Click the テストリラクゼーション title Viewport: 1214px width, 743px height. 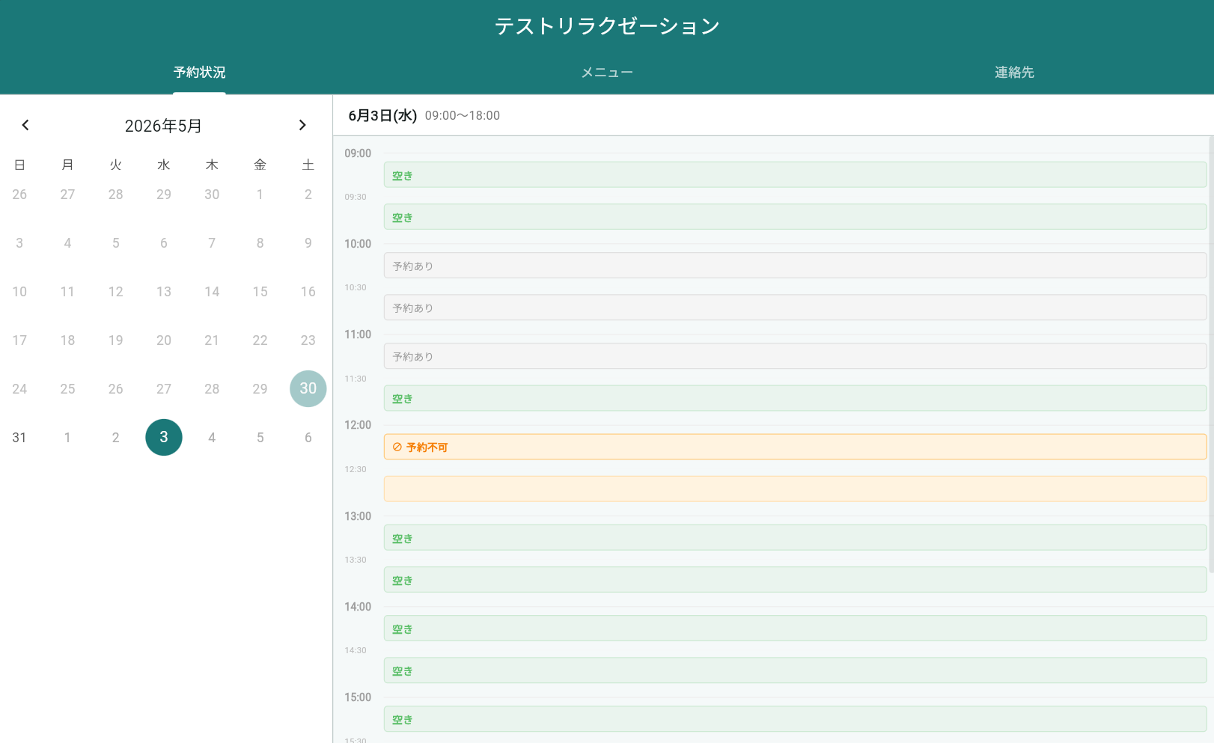point(607,26)
